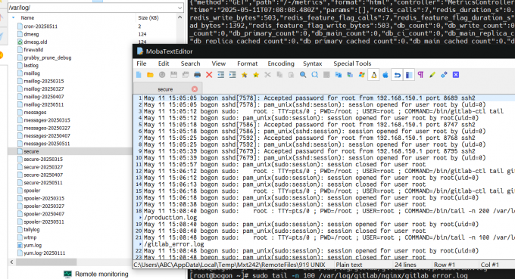Image resolution: width=515 pixels, height=279 pixels.
Task: Click the star bookmark icon beside the scissors
Action: 256,75
